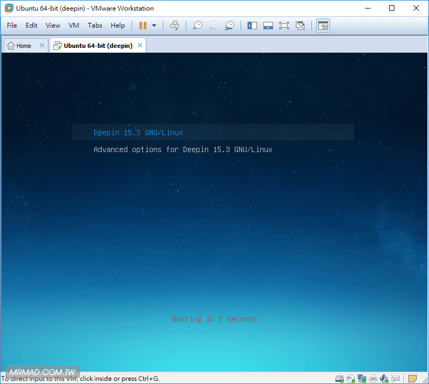
Task: Toggle the library sidebar view icon
Action: coord(252,26)
